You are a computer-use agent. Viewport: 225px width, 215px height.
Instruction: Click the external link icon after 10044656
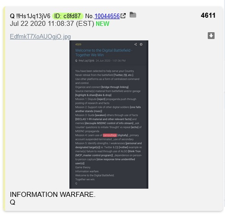pyautogui.click(x=123, y=16)
